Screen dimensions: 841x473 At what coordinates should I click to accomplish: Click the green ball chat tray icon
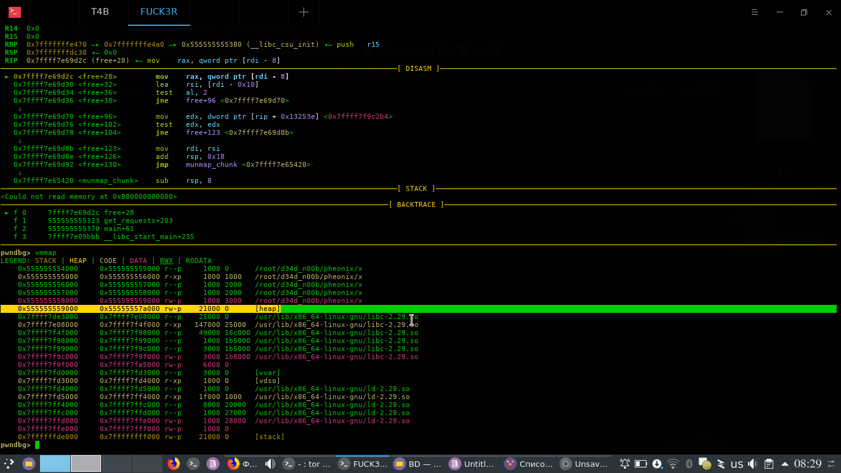[706, 464]
